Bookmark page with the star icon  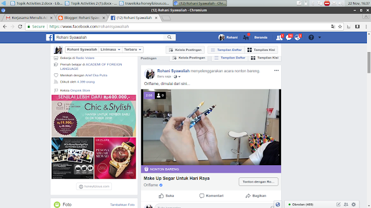[340, 27]
